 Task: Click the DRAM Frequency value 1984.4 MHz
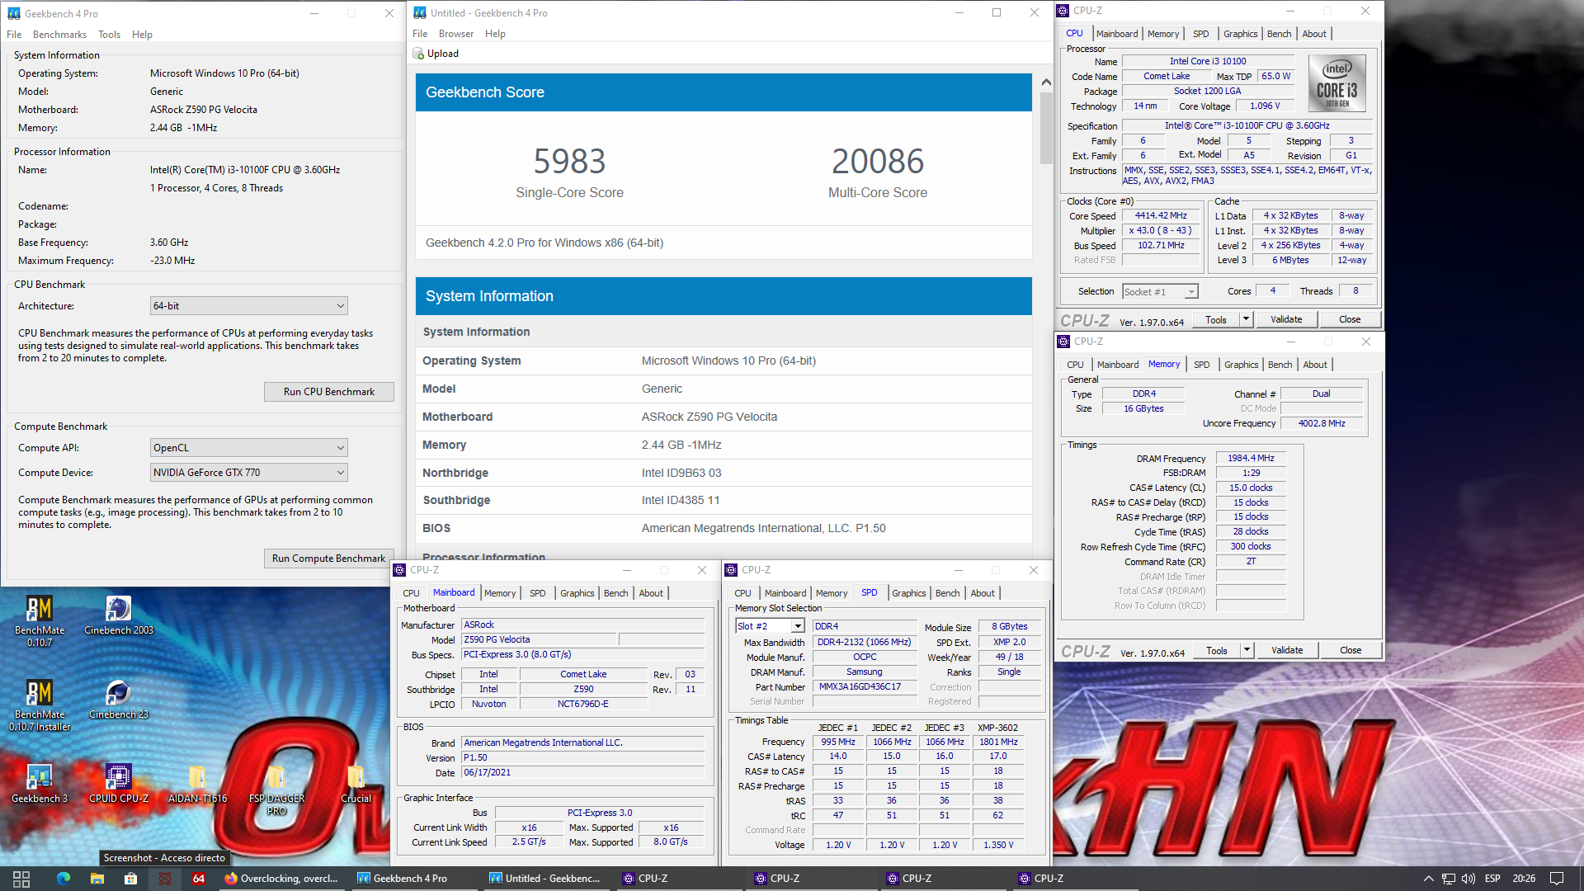click(x=1251, y=458)
